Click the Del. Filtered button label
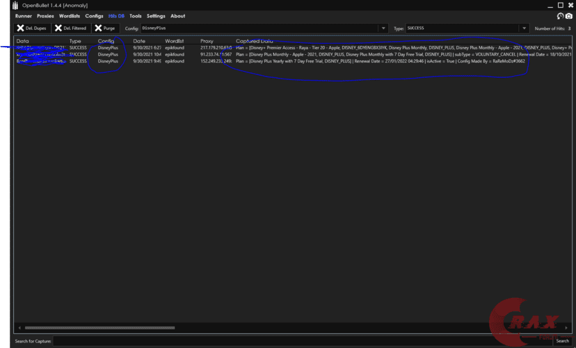576x348 pixels. click(74, 29)
